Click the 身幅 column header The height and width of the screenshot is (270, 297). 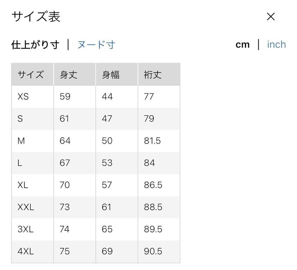click(111, 75)
